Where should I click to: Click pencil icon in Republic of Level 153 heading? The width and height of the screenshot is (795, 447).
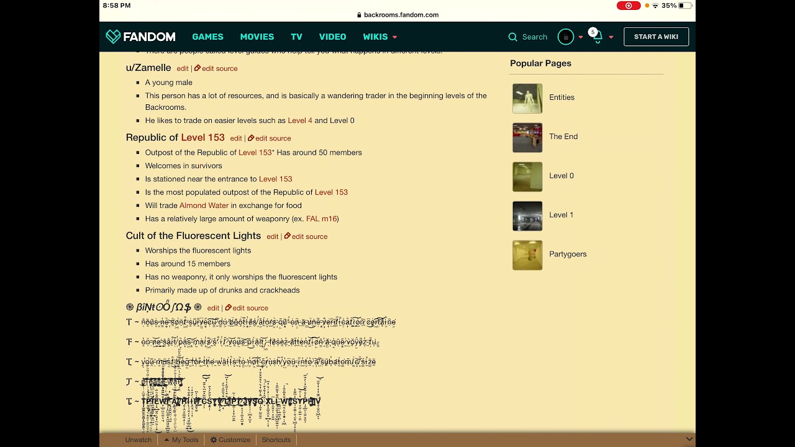(251, 138)
